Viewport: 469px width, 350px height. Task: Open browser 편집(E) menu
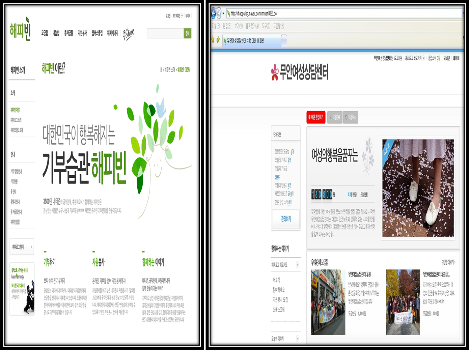point(227,26)
